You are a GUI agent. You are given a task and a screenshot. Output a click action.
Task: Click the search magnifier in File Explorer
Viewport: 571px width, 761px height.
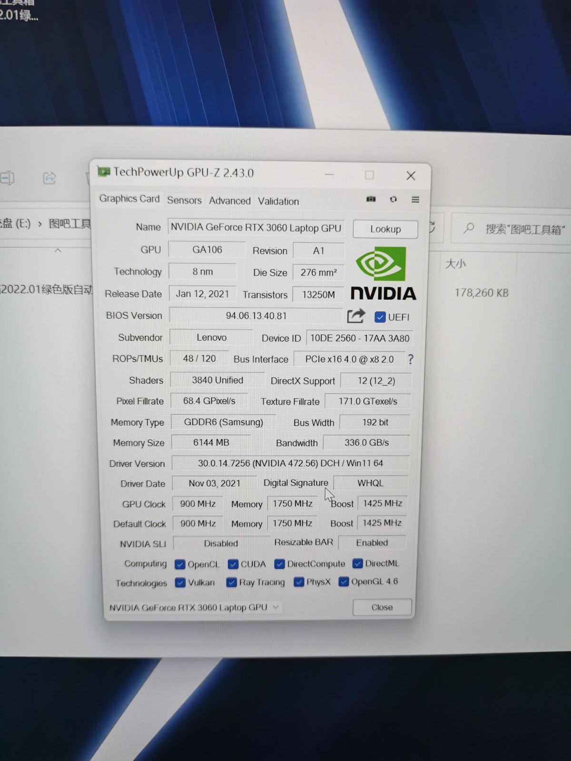pos(469,228)
